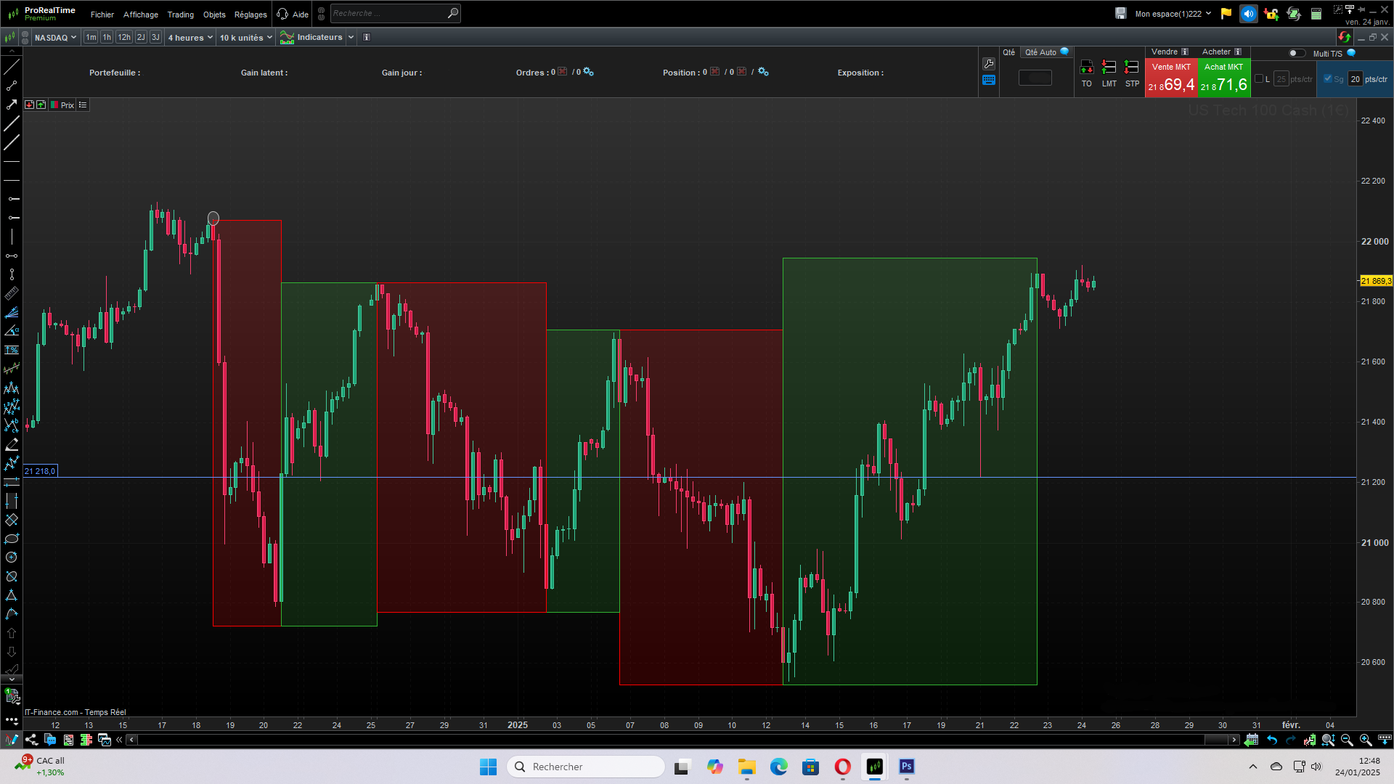This screenshot has height=784, width=1394.
Task: Click the green Achat MKT button
Action: click(1223, 78)
